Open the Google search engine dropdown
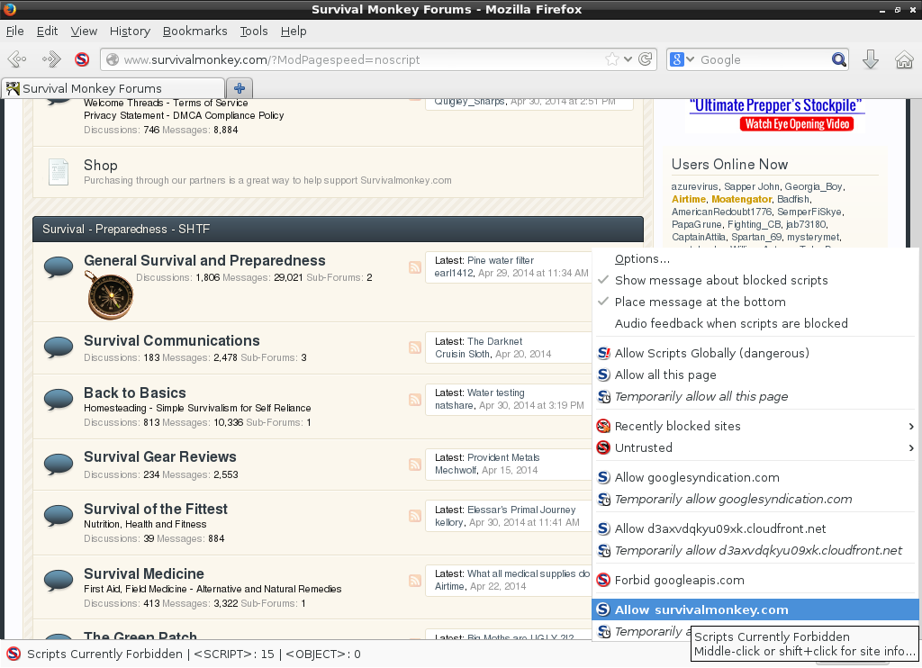922x668 pixels. pos(682,59)
